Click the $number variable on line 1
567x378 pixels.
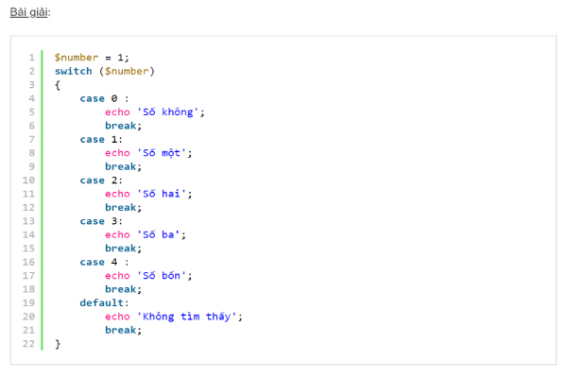tap(77, 57)
